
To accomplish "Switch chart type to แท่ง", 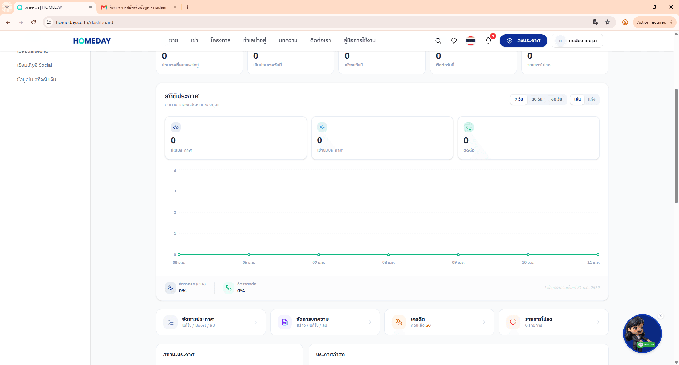I will coord(592,99).
